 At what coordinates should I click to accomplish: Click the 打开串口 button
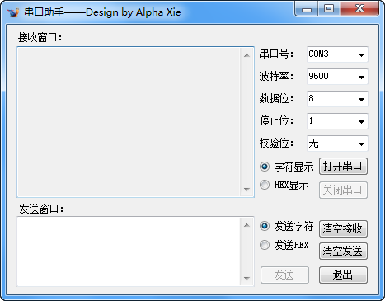tap(343, 166)
